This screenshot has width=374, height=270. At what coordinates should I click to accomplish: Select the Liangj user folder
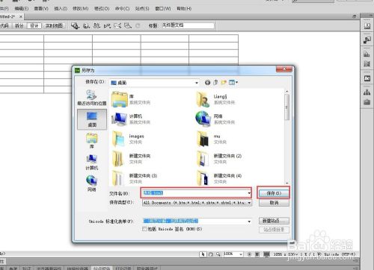click(x=215, y=99)
